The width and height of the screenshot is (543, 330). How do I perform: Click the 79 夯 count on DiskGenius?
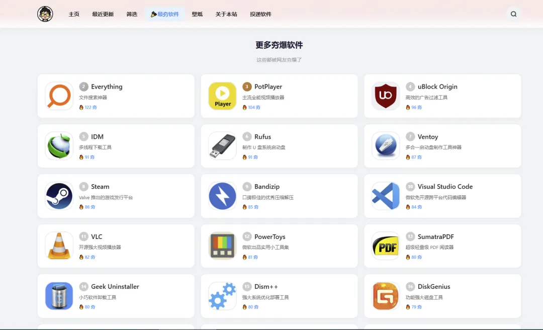coord(417,307)
